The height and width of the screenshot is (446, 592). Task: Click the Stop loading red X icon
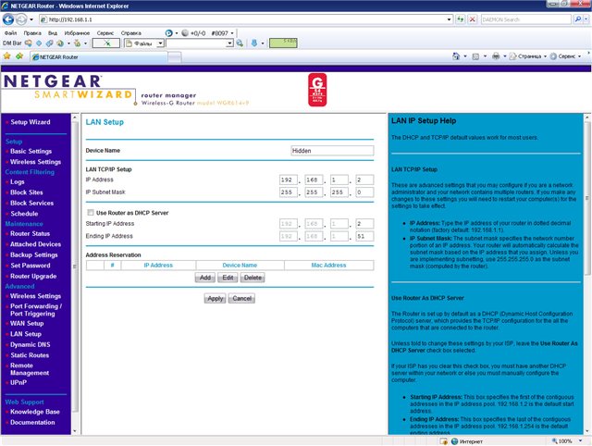click(473, 19)
